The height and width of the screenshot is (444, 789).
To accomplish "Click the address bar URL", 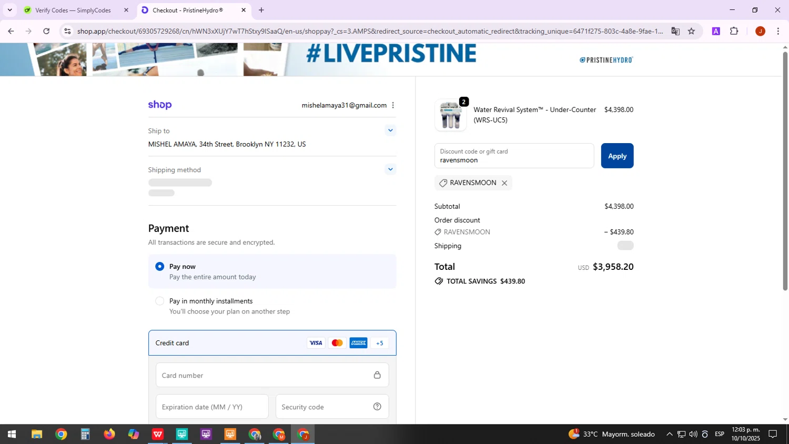I will coord(370,31).
